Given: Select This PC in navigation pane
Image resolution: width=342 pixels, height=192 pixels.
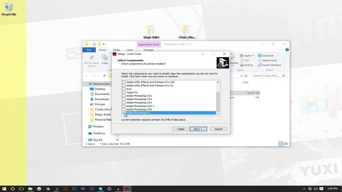Looking at the screenshot, I should coord(95,140).
